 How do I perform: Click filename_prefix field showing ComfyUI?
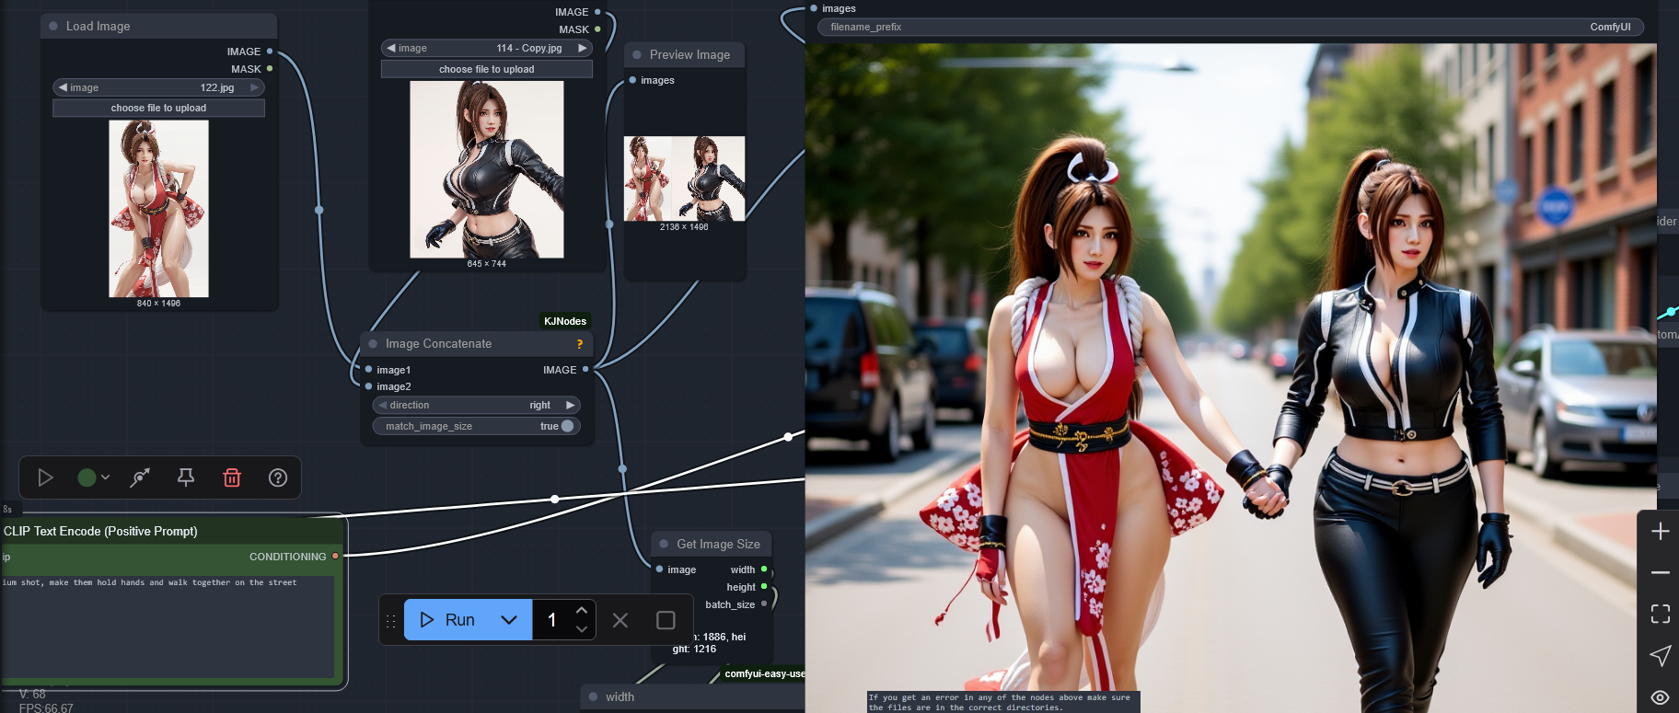(1231, 27)
